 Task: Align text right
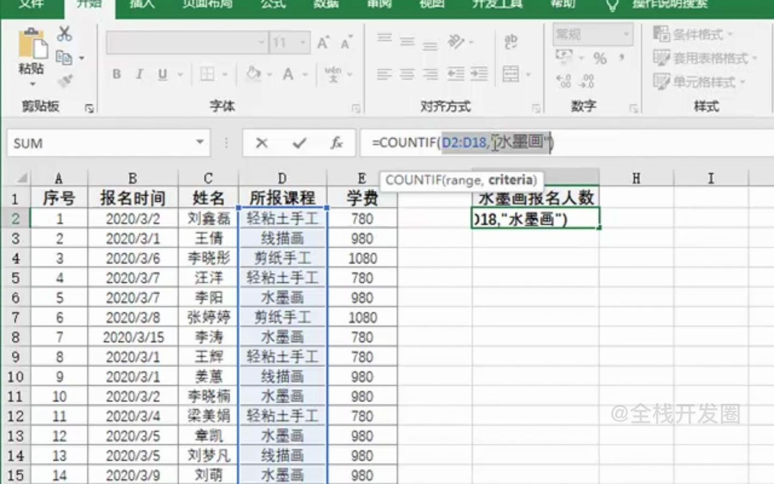click(430, 74)
